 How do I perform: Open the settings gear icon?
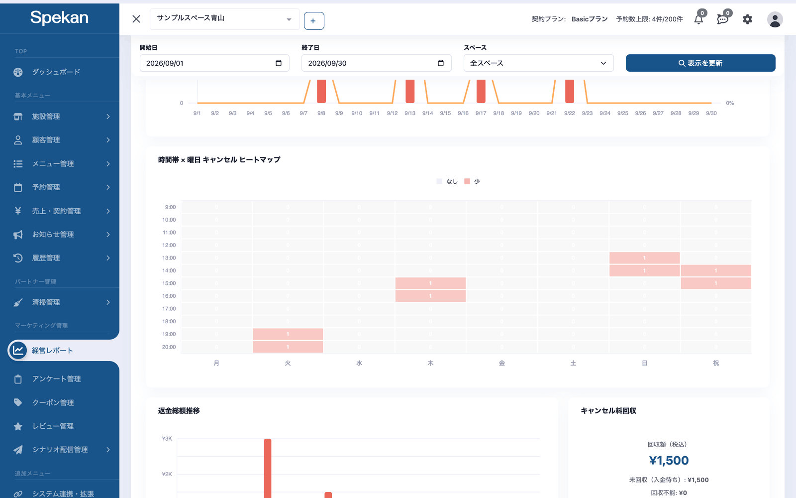[x=747, y=19]
